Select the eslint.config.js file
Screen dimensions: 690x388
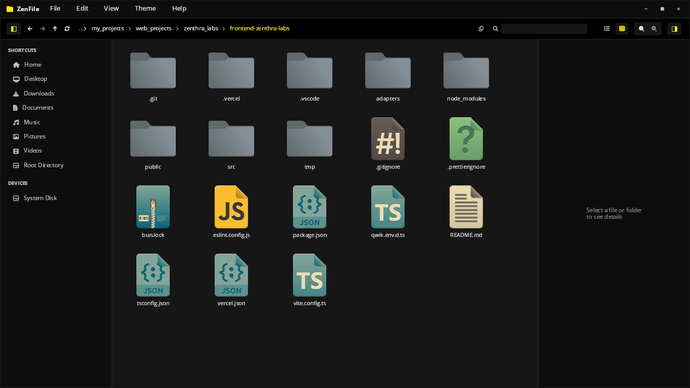[231, 213]
